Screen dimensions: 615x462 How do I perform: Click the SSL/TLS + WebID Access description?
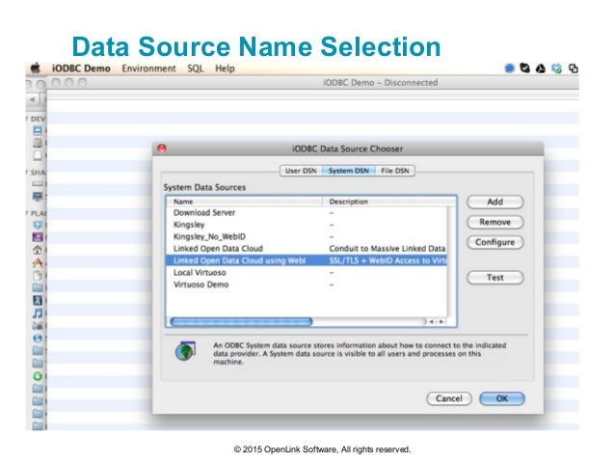coord(388,260)
